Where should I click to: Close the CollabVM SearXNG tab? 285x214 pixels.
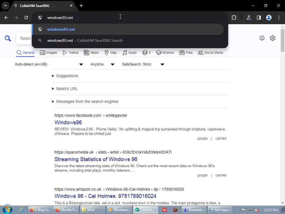[x=71, y=6]
